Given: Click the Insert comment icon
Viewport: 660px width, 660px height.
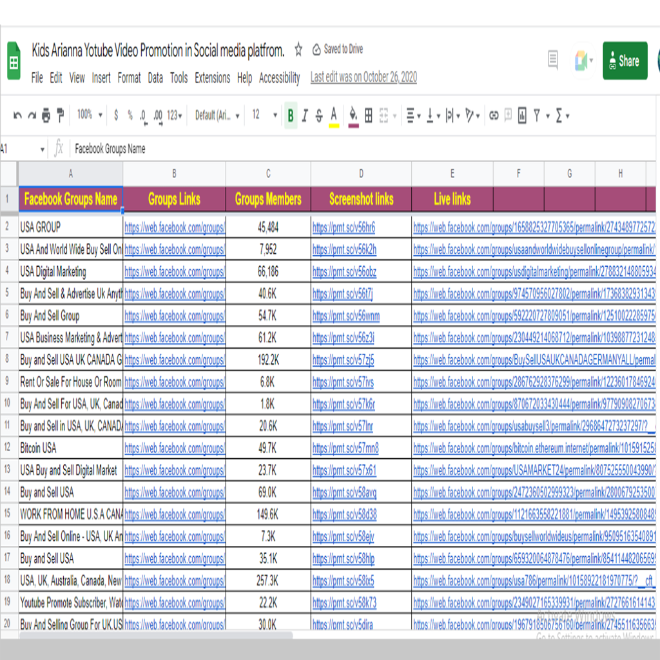Looking at the screenshot, I should point(508,115).
